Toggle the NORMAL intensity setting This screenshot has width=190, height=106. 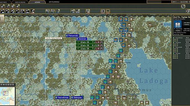(187, 25)
